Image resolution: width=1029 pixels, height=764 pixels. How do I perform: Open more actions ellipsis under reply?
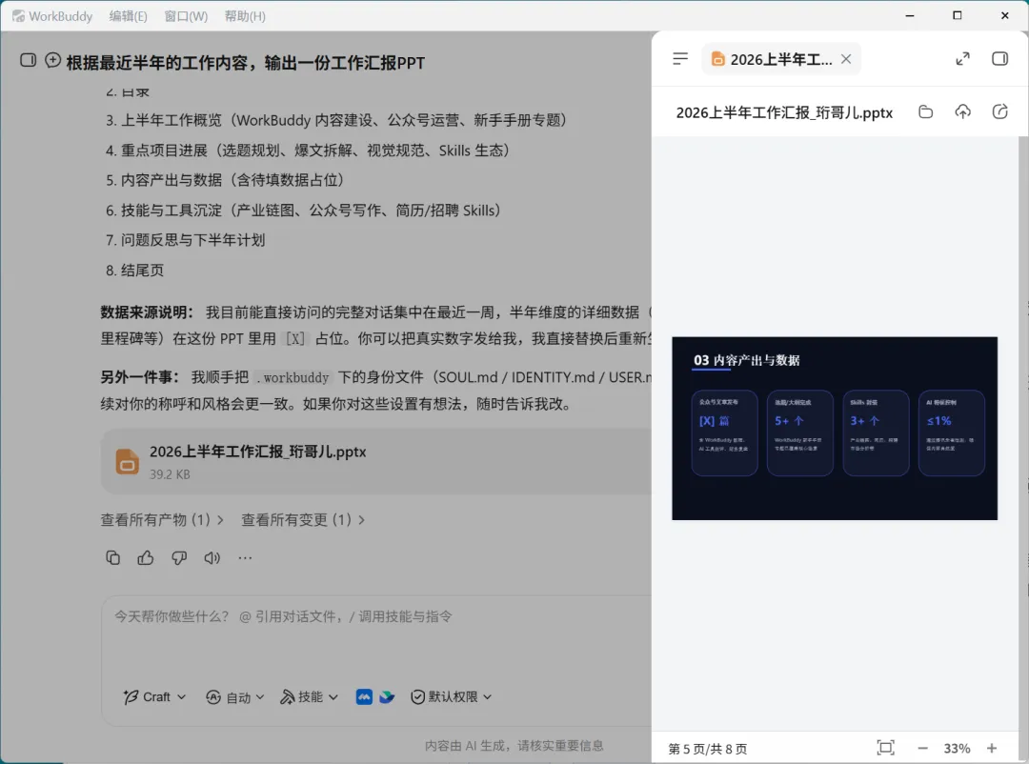coord(245,558)
